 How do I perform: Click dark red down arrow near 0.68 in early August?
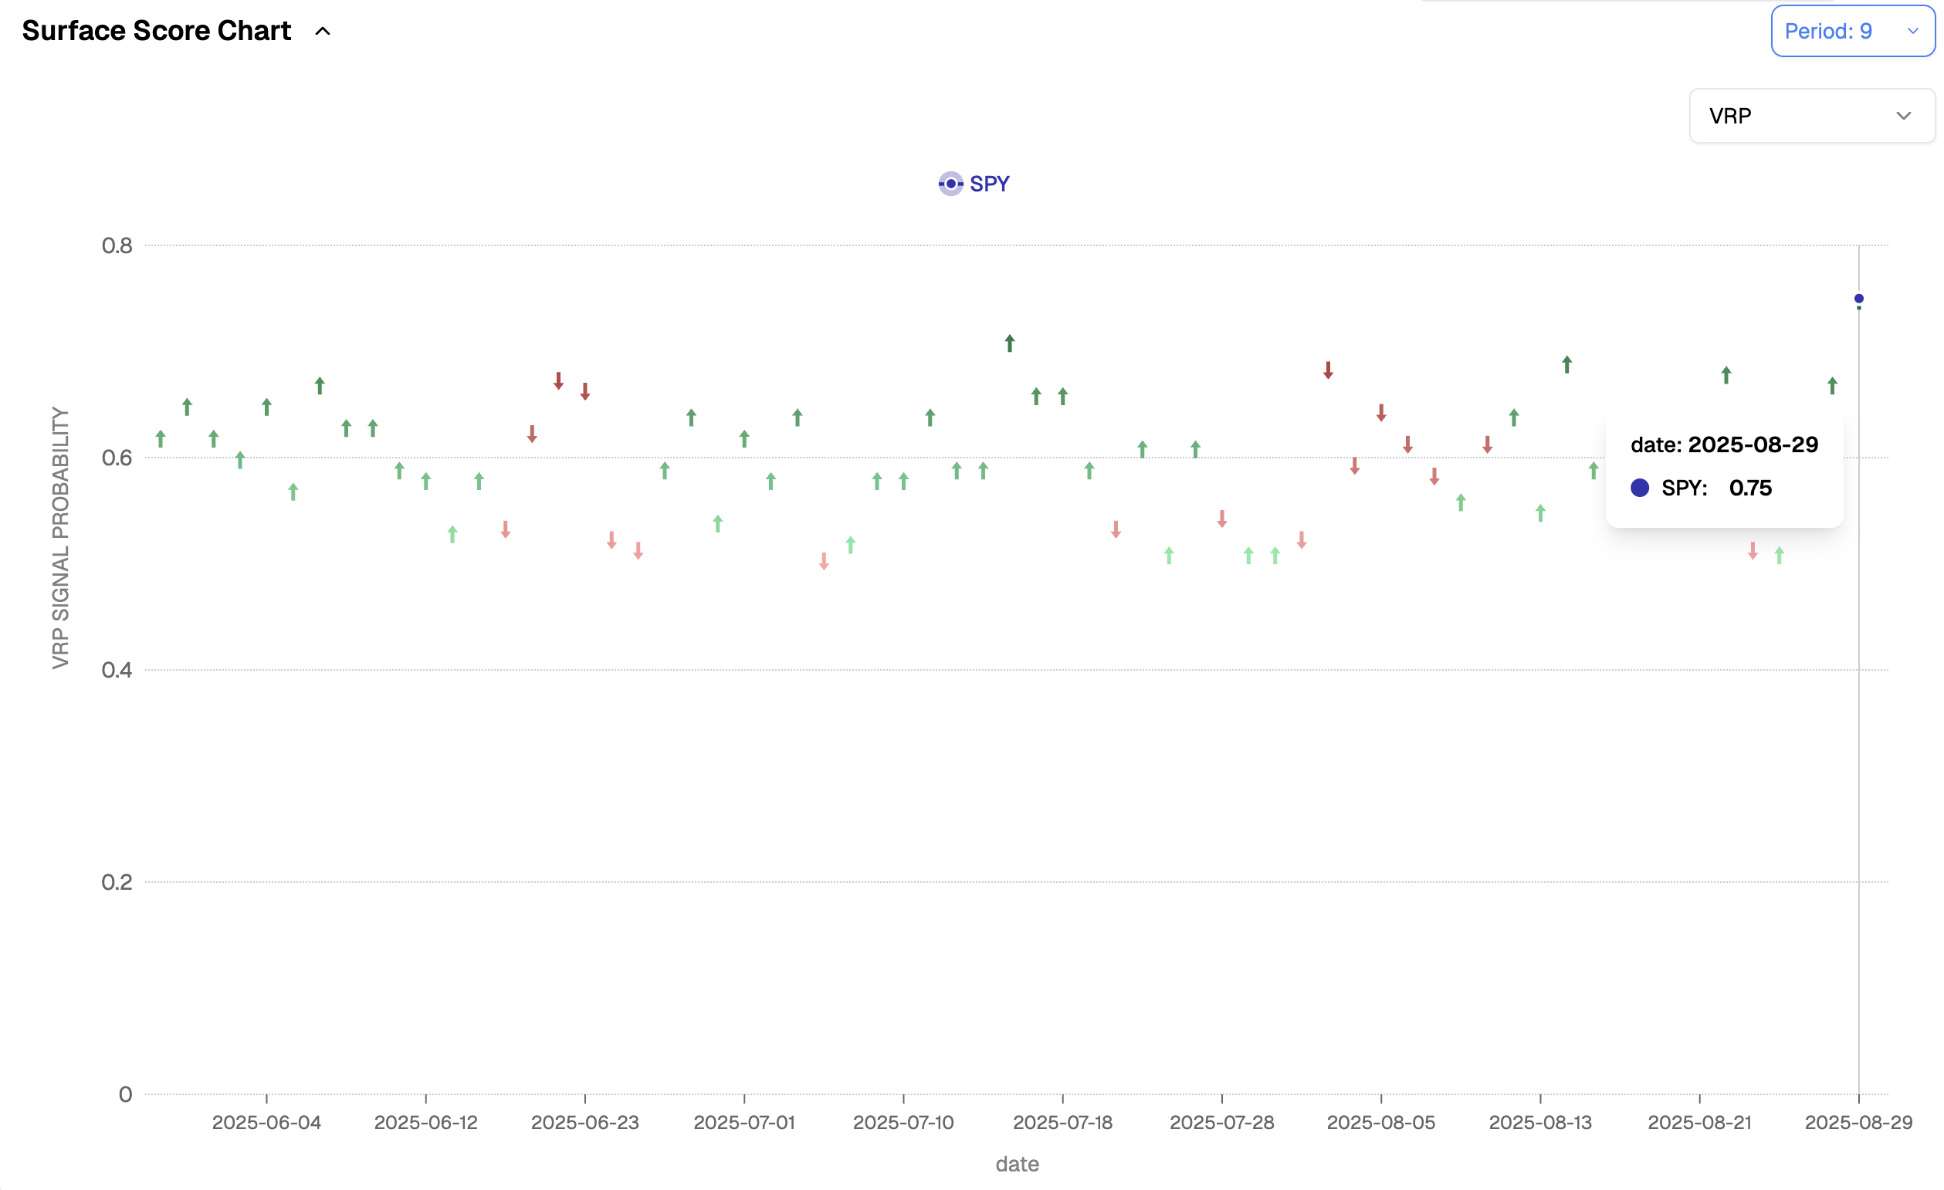pyautogui.click(x=1328, y=370)
